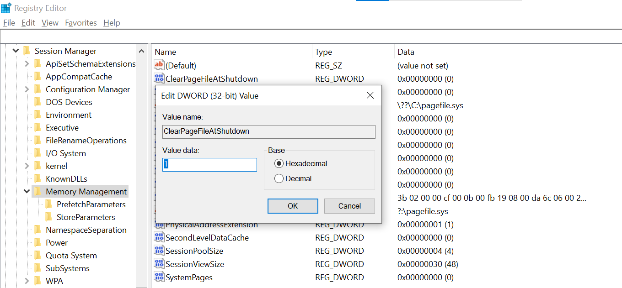
Task: Select the Hexadecimal base radio button
Action: 279,163
